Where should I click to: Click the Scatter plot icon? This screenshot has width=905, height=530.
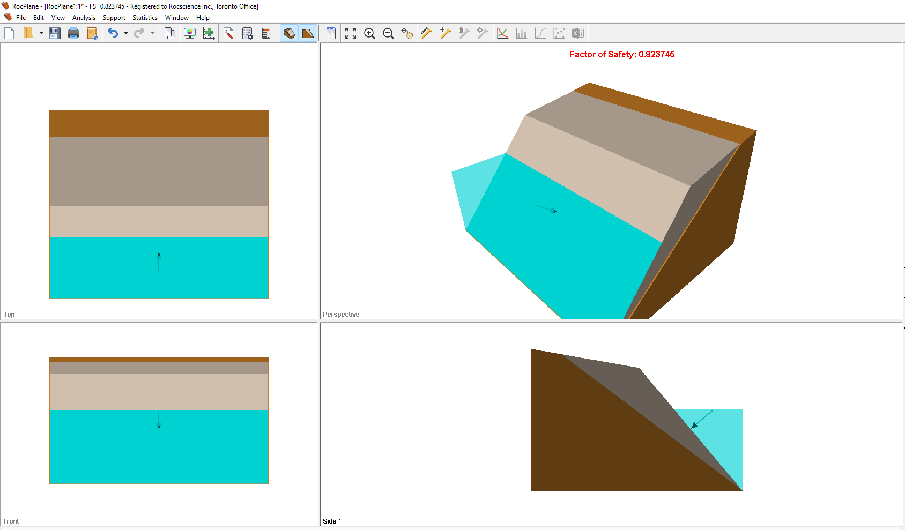point(559,33)
